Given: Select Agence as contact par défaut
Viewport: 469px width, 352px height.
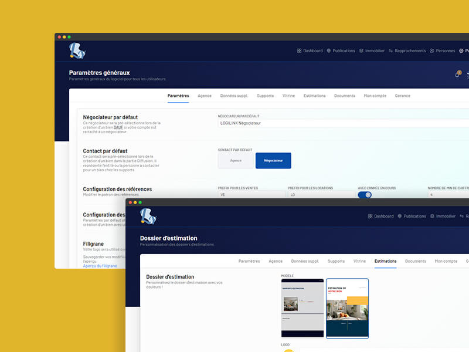Looking at the screenshot, I should click(235, 160).
